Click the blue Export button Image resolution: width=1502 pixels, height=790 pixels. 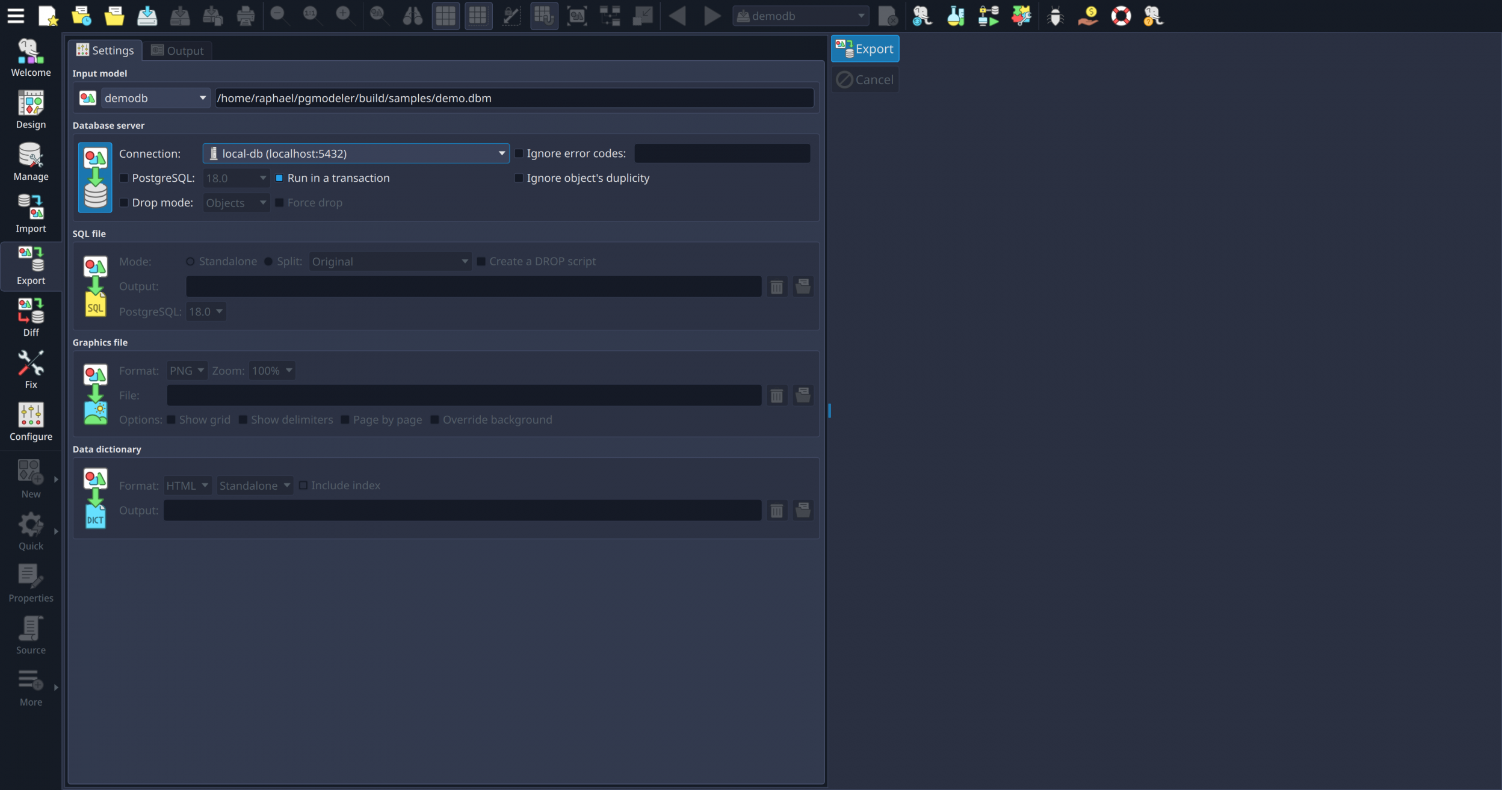point(865,49)
